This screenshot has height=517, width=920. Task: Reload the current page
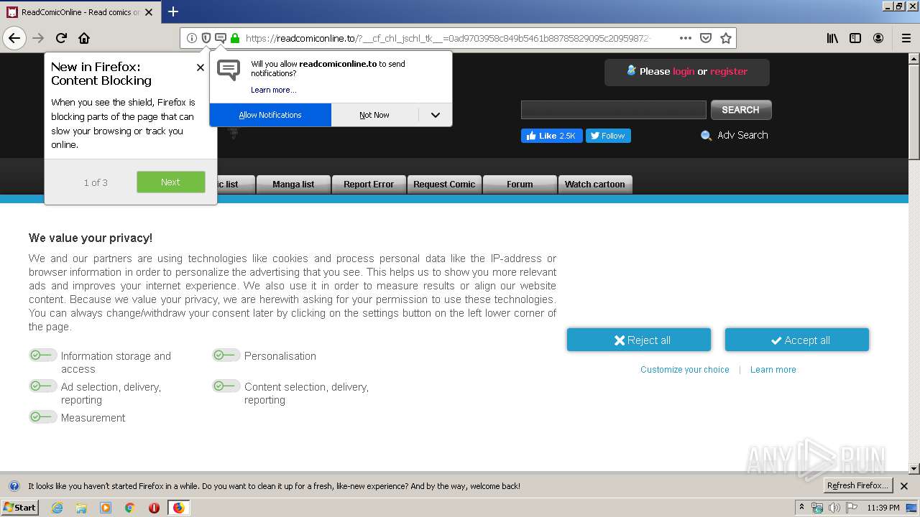point(61,38)
